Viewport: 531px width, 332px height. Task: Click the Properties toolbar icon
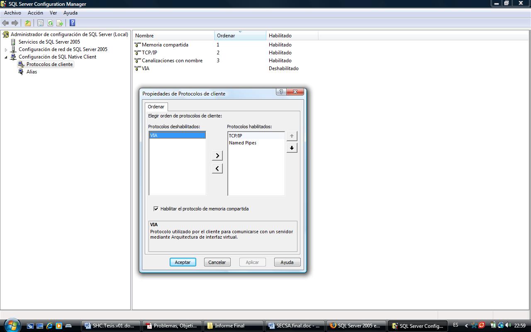pos(40,23)
